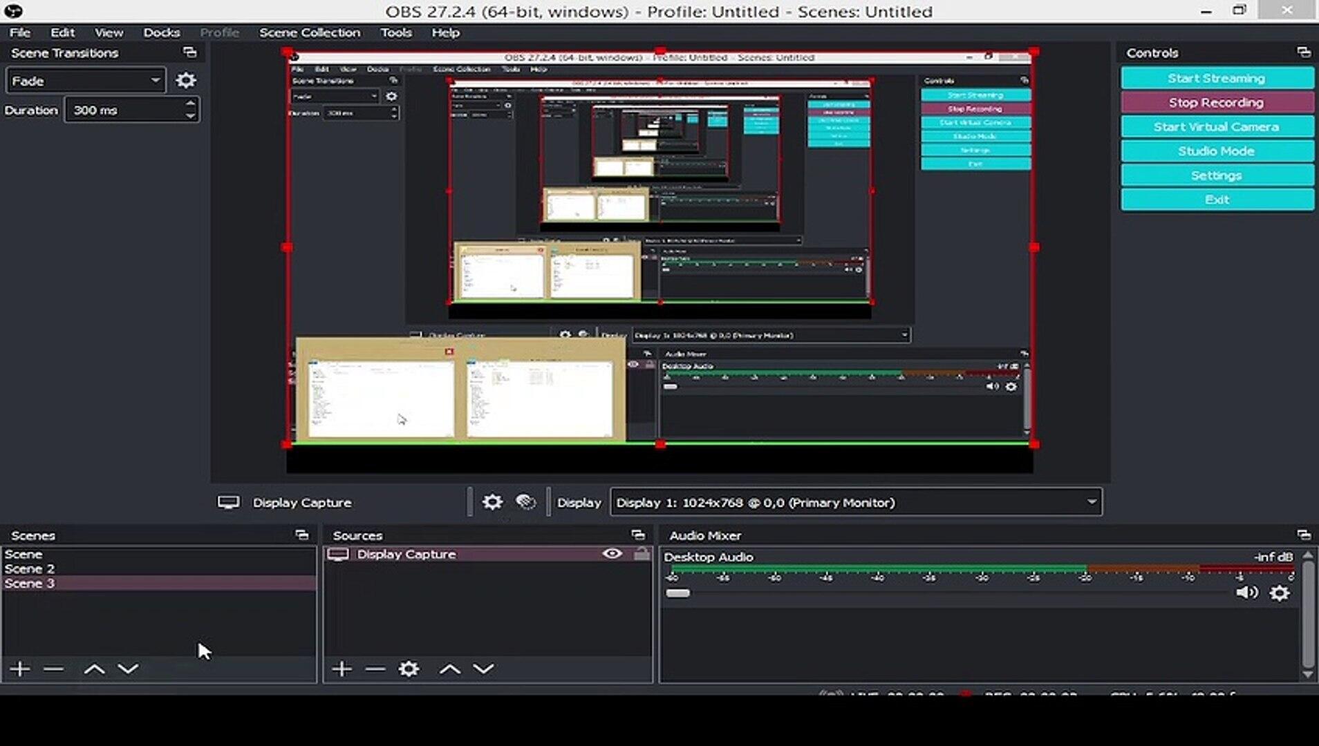The width and height of the screenshot is (1319, 746).
Task: Move scene up with arrow icon
Action: pyautogui.click(x=94, y=669)
